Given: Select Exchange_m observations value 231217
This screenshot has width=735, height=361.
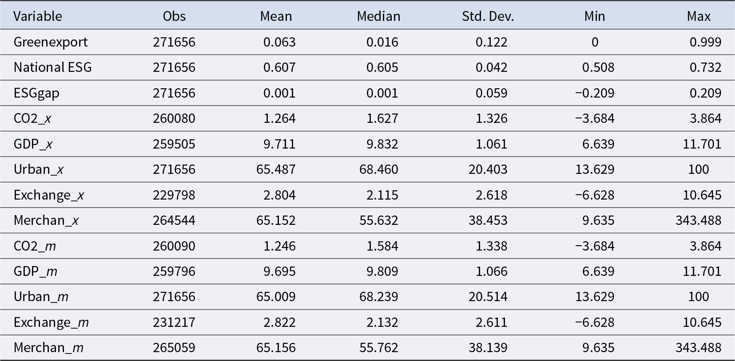Looking at the screenshot, I should [x=174, y=322].
